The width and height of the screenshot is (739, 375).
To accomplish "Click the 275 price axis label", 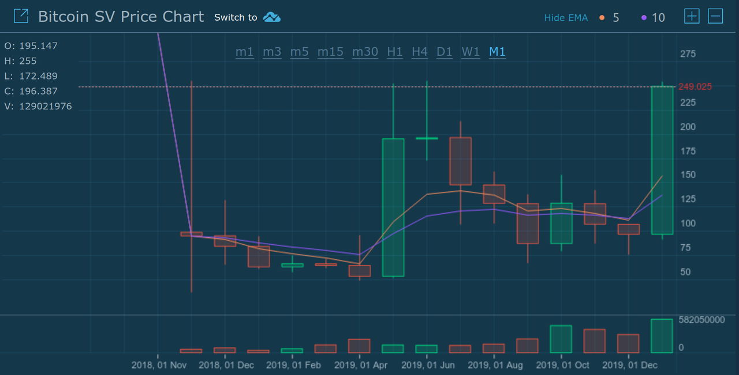I will [x=688, y=54].
